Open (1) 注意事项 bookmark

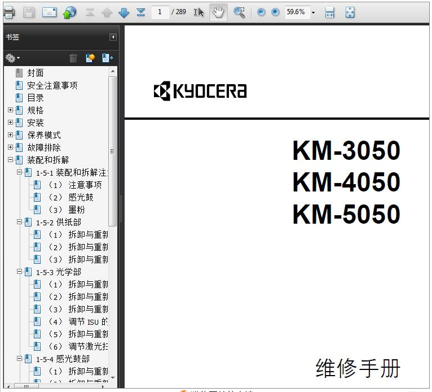[75, 185]
